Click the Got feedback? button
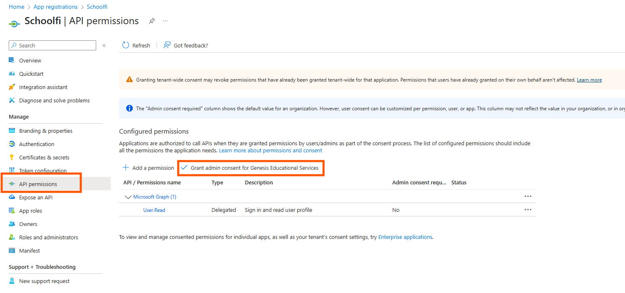The width and height of the screenshot is (625, 293). [x=186, y=45]
